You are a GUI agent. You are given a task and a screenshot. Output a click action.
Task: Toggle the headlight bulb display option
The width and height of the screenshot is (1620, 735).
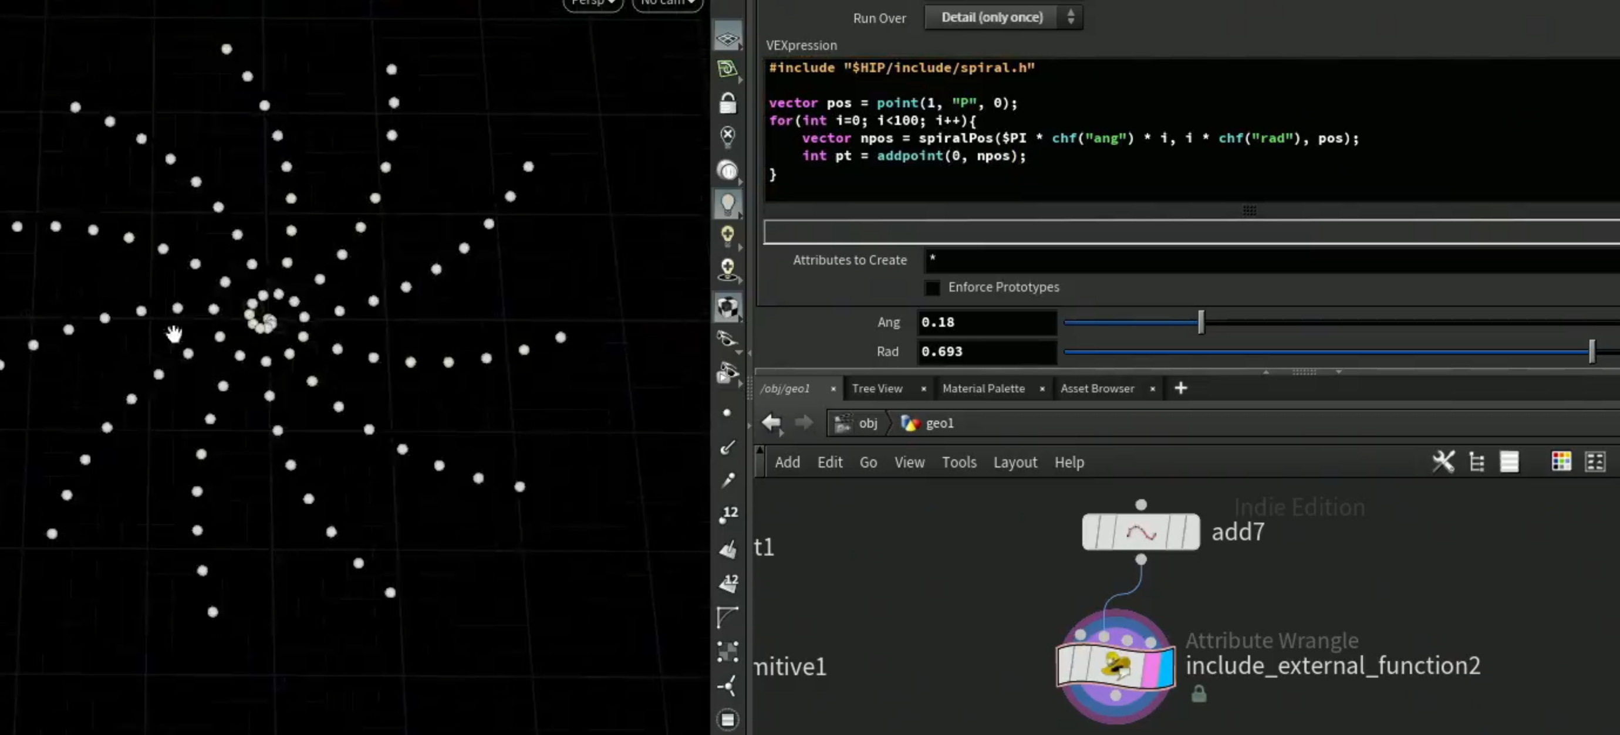coord(728,204)
